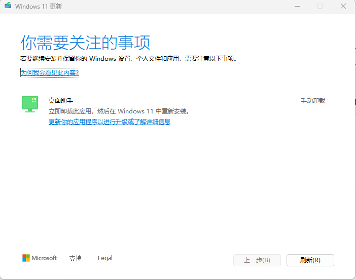
Task: Minimize the Windows 11 更新 window
Action: (x=296, y=7)
